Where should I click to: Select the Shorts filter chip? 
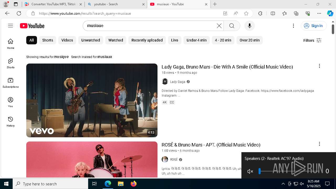pyautogui.click(x=48, y=40)
